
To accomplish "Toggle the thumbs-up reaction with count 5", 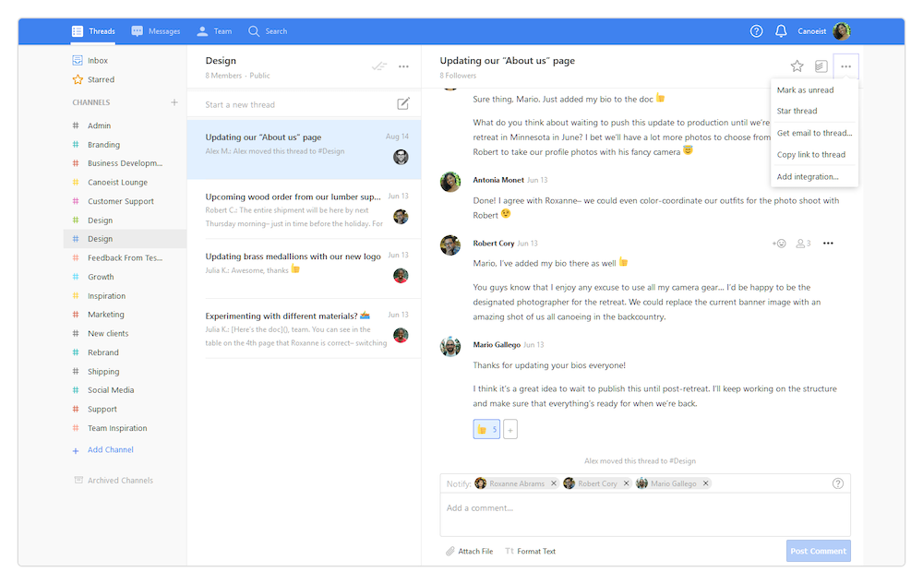I will pos(486,429).
